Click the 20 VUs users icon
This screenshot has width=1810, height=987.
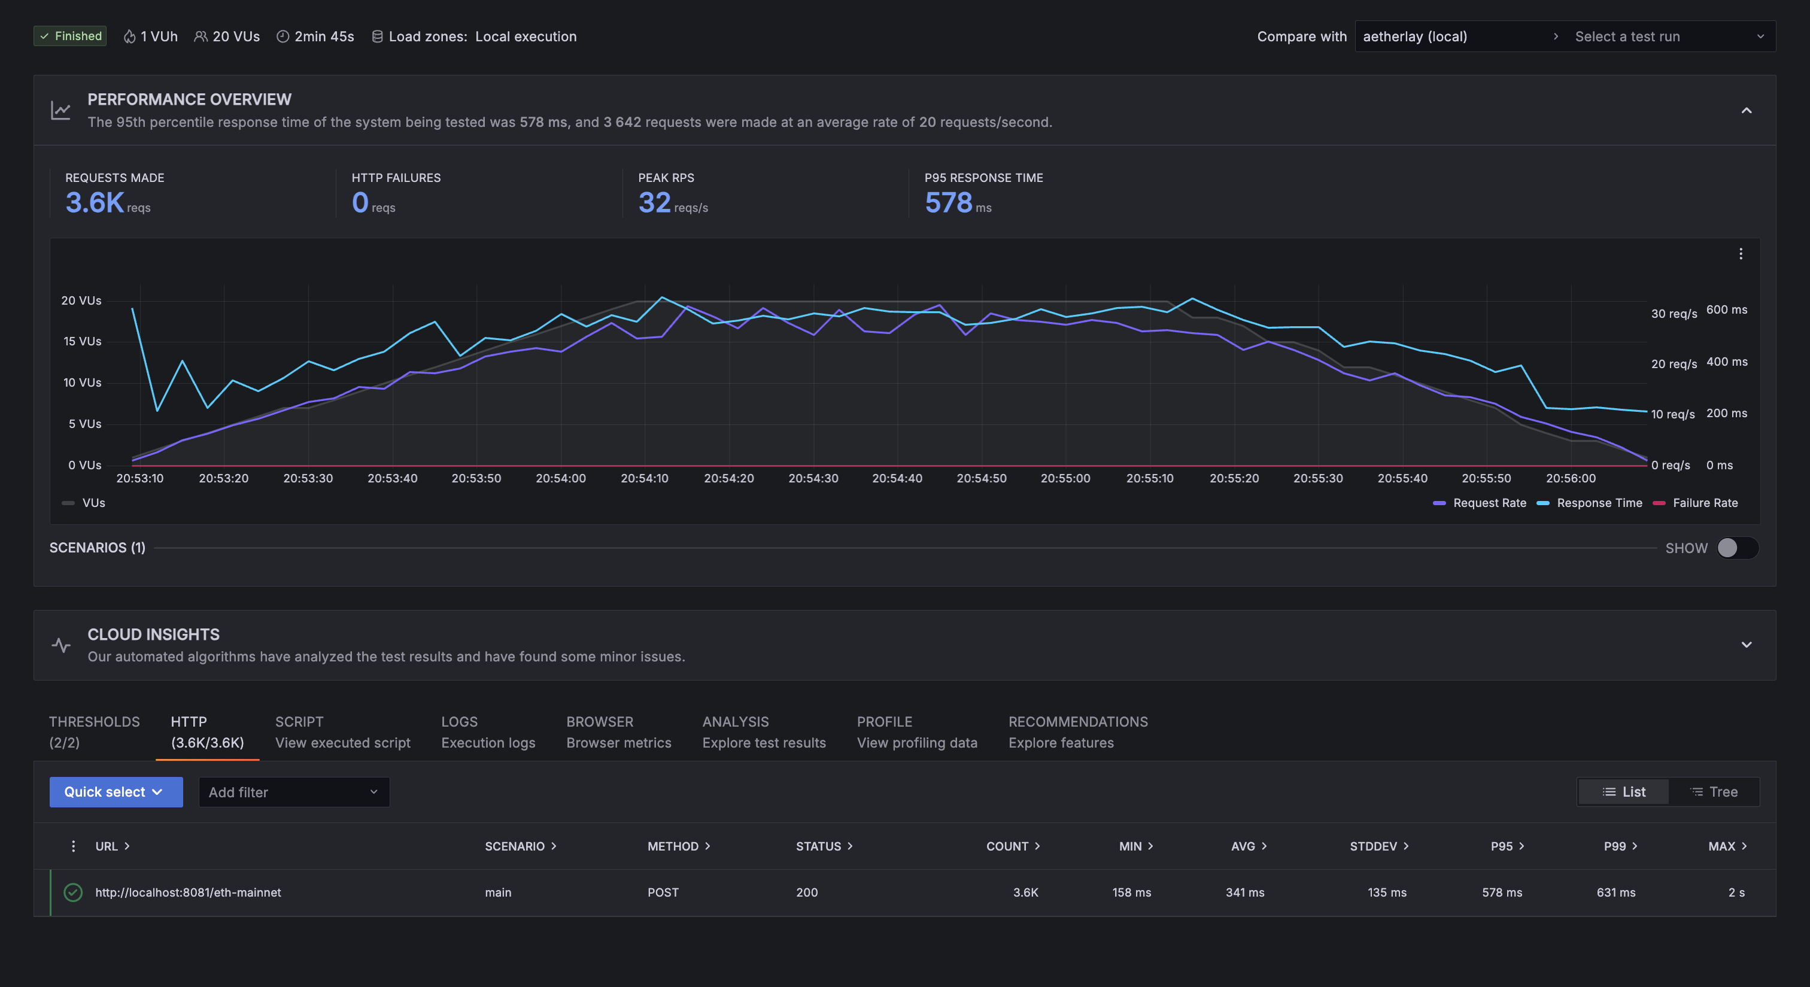(201, 37)
